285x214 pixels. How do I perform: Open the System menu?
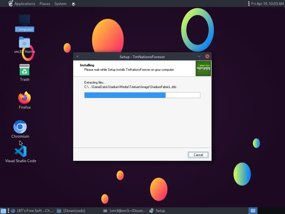(x=60, y=4)
